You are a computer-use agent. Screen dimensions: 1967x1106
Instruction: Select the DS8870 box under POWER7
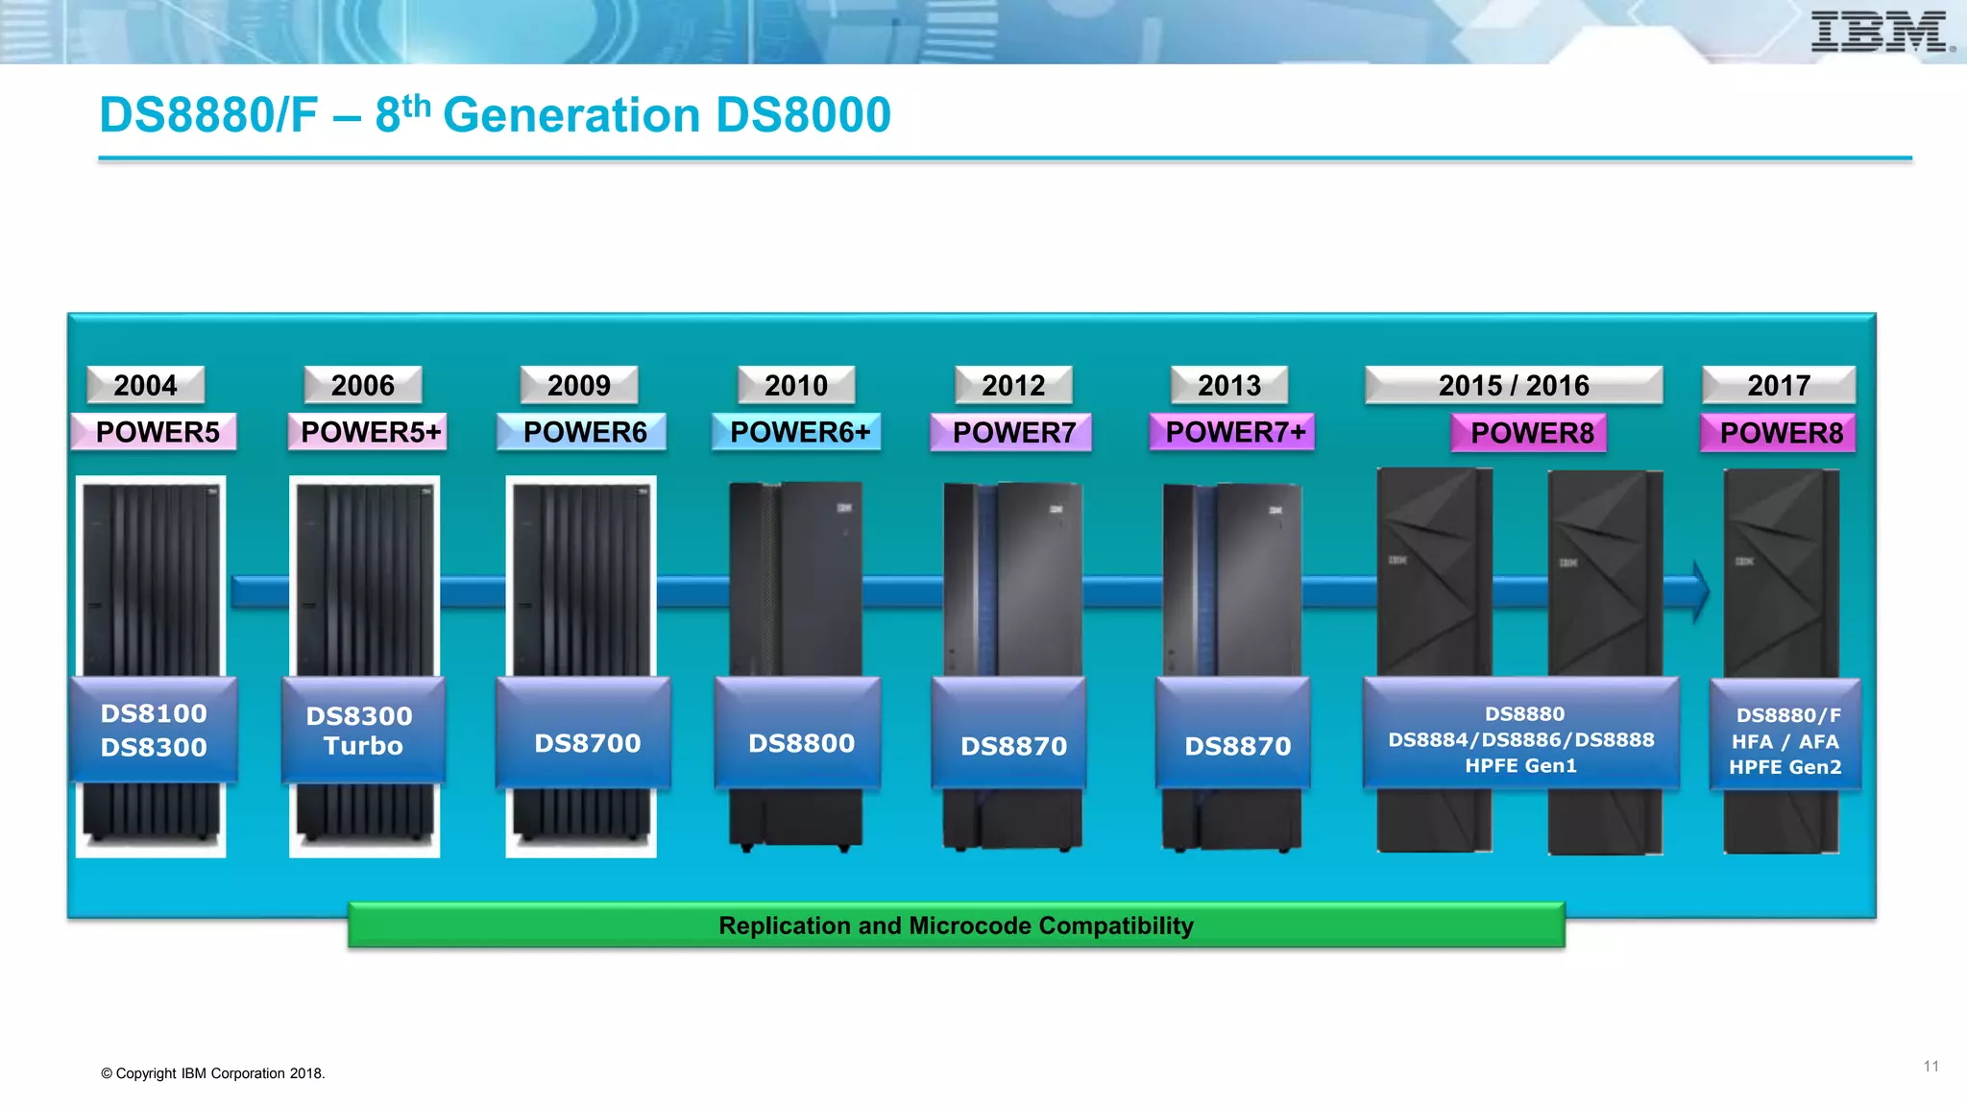pyautogui.click(x=1009, y=733)
